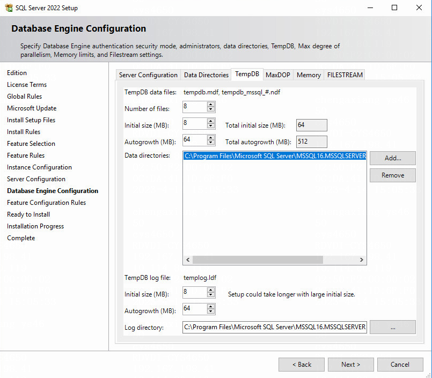Click the log file Initial size field
This screenshot has width=432, height=378.
[x=195, y=292]
